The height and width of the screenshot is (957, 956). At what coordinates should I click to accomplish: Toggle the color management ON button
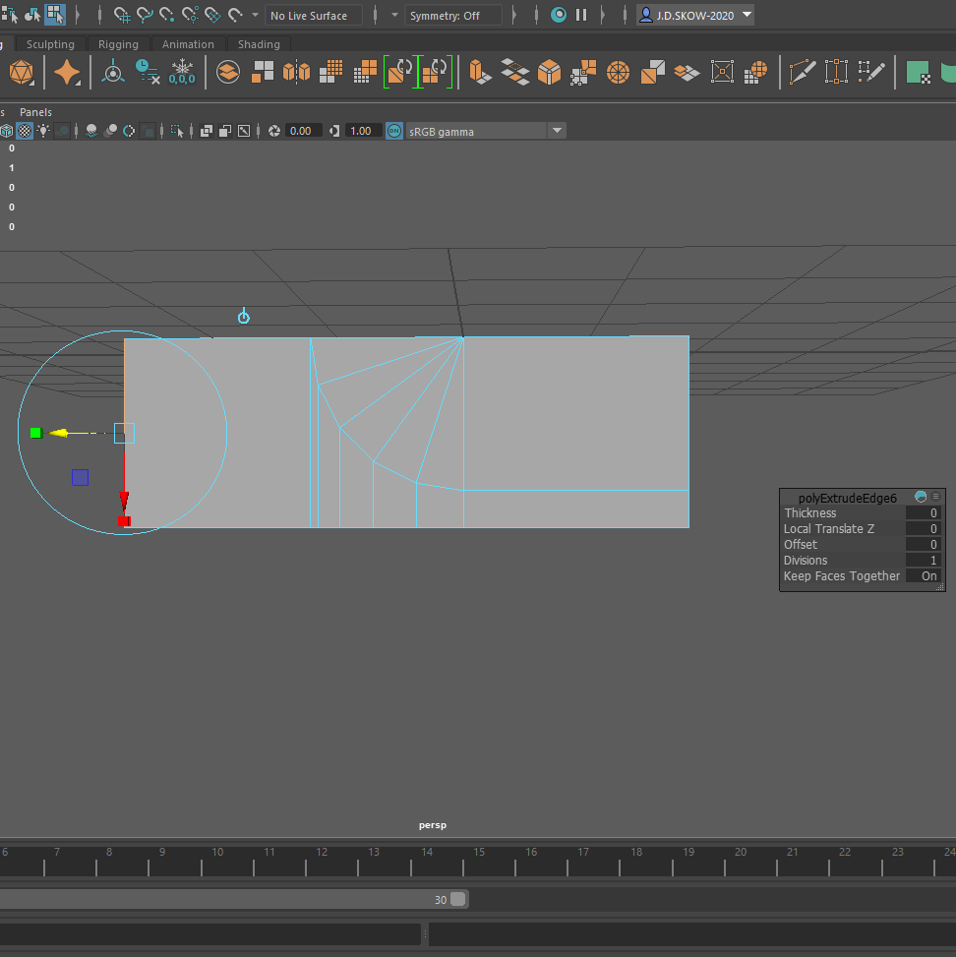click(393, 131)
